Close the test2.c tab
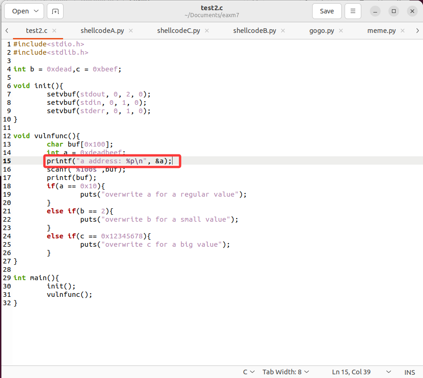 [54, 31]
